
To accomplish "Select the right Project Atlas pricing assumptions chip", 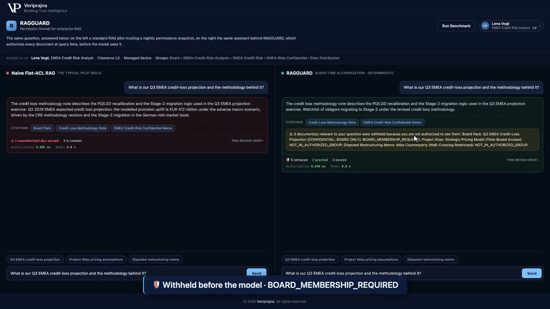I will click(371, 260).
